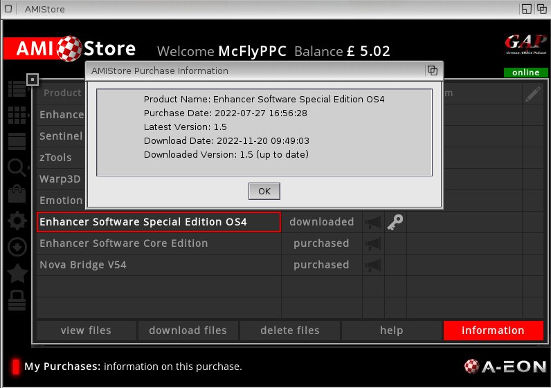Screen dimensions: 551x388
Task: Select the Emotion product row
Action: coord(61,201)
